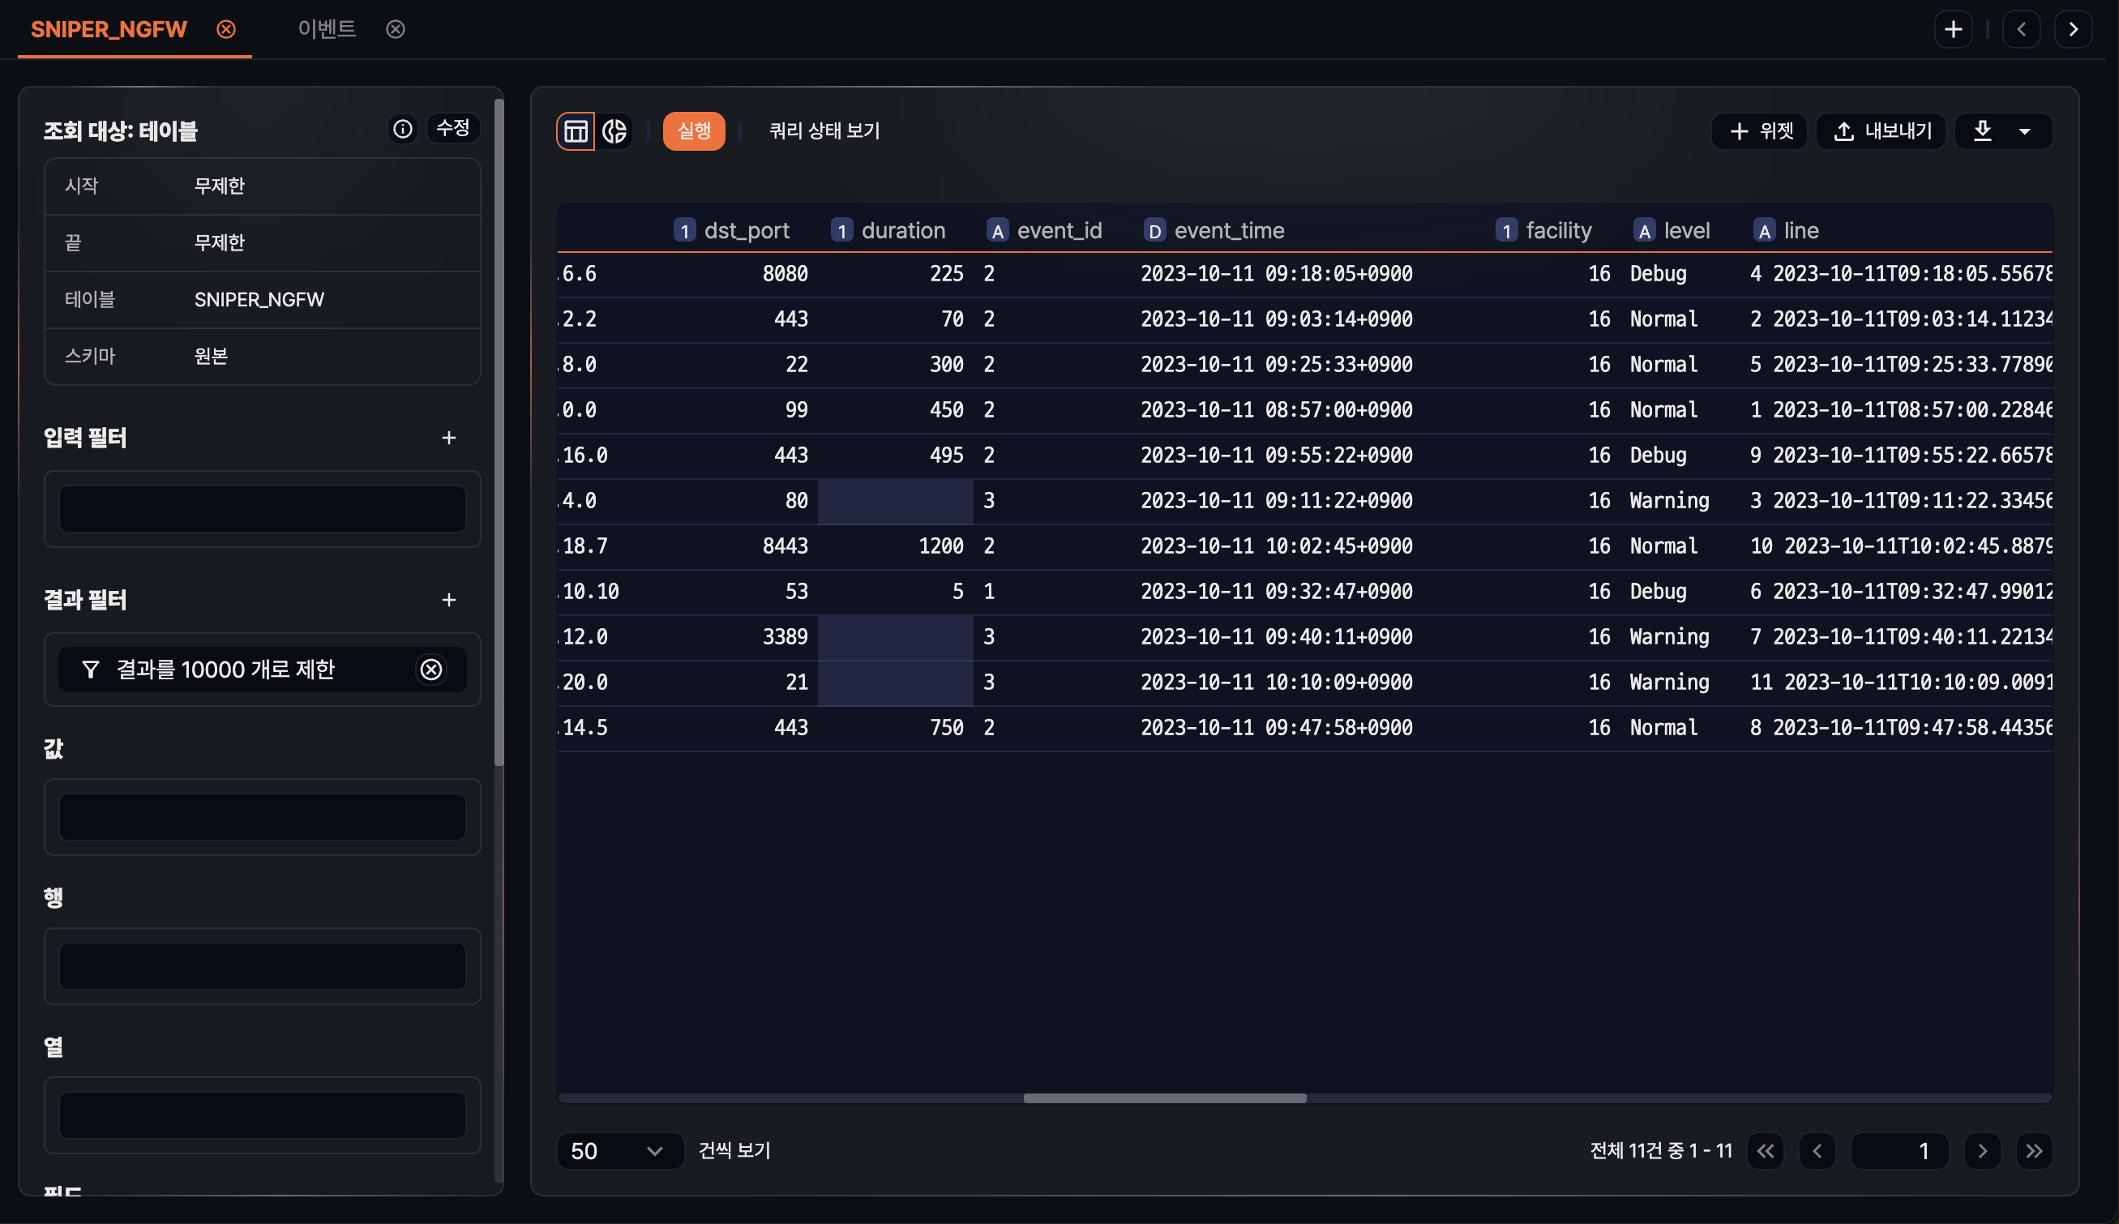2119x1224 pixels.
Task: Click the horizontal table scrollbar thumb
Action: tap(1164, 1098)
